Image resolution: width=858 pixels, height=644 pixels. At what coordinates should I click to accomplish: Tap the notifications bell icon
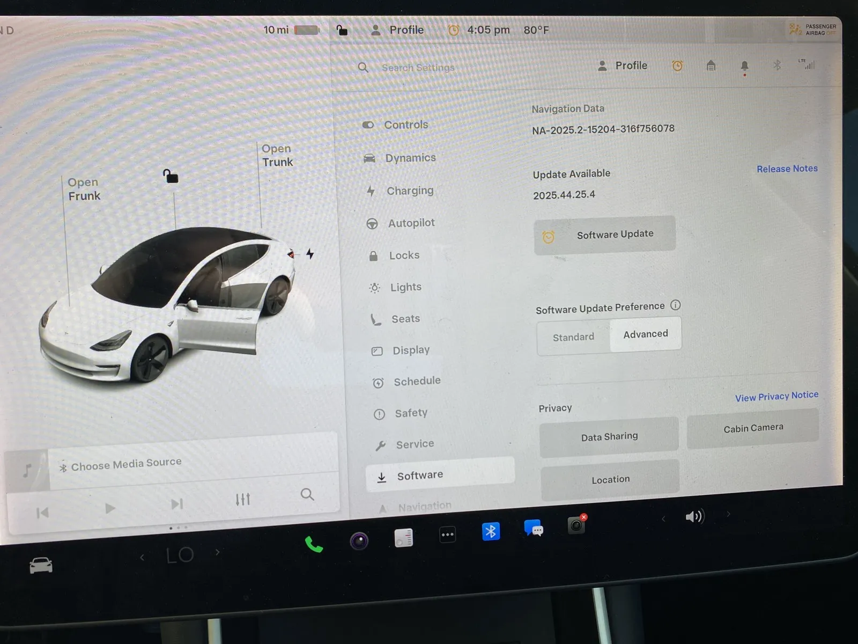point(744,66)
